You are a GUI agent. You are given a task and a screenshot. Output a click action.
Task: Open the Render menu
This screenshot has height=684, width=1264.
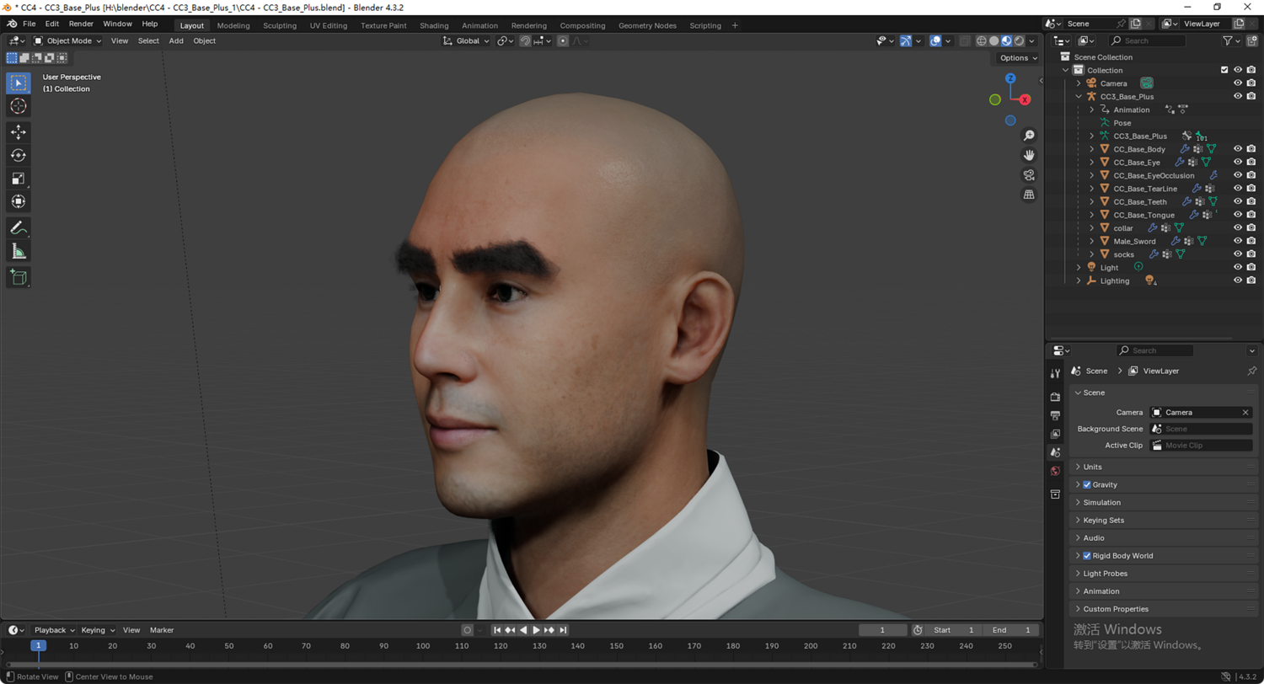coord(81,24)
